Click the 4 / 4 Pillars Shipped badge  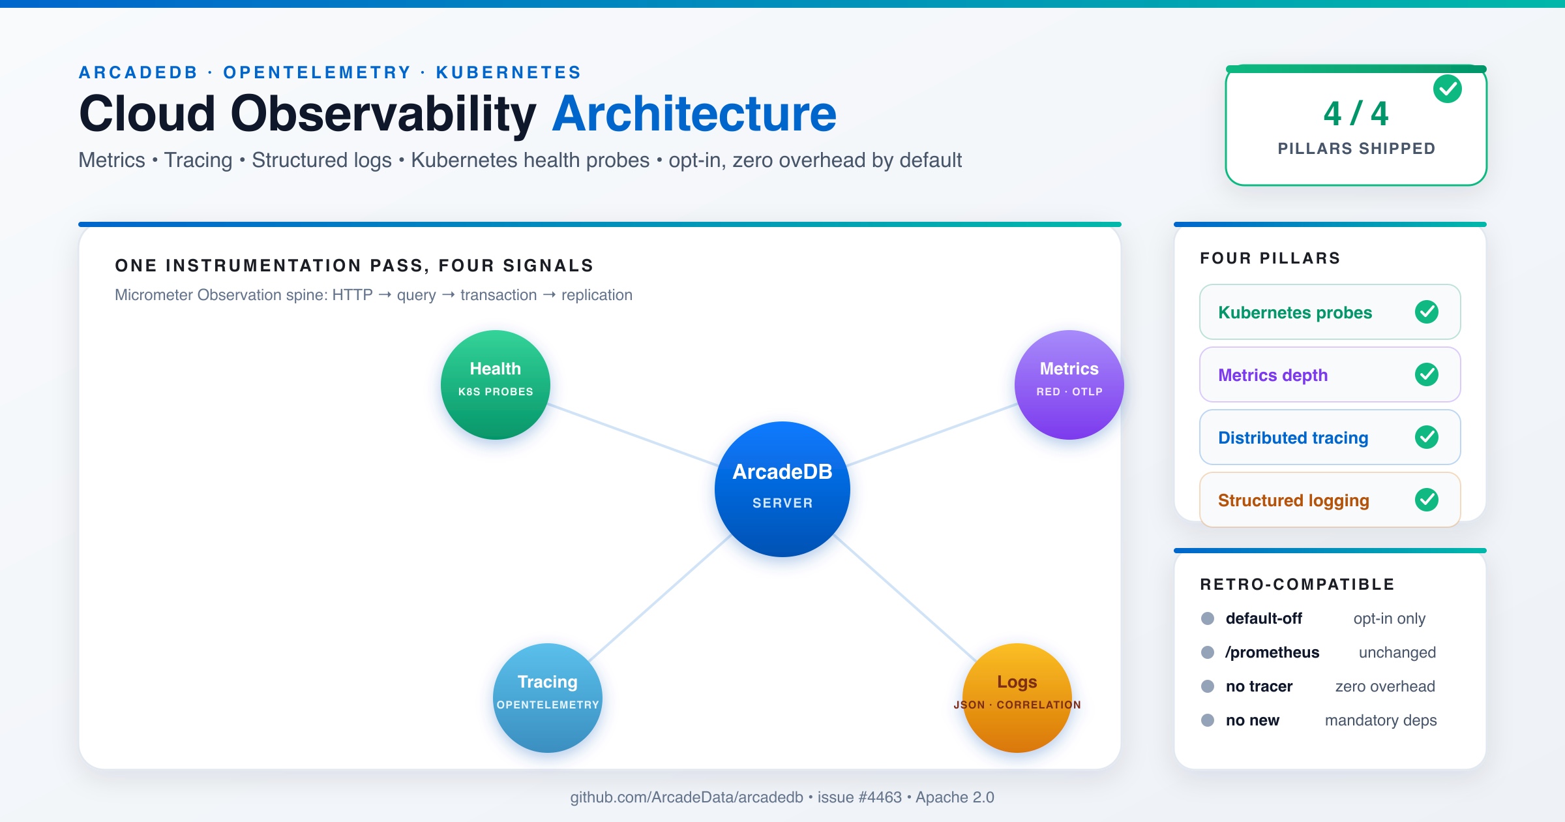click(x=1356, y=125)
